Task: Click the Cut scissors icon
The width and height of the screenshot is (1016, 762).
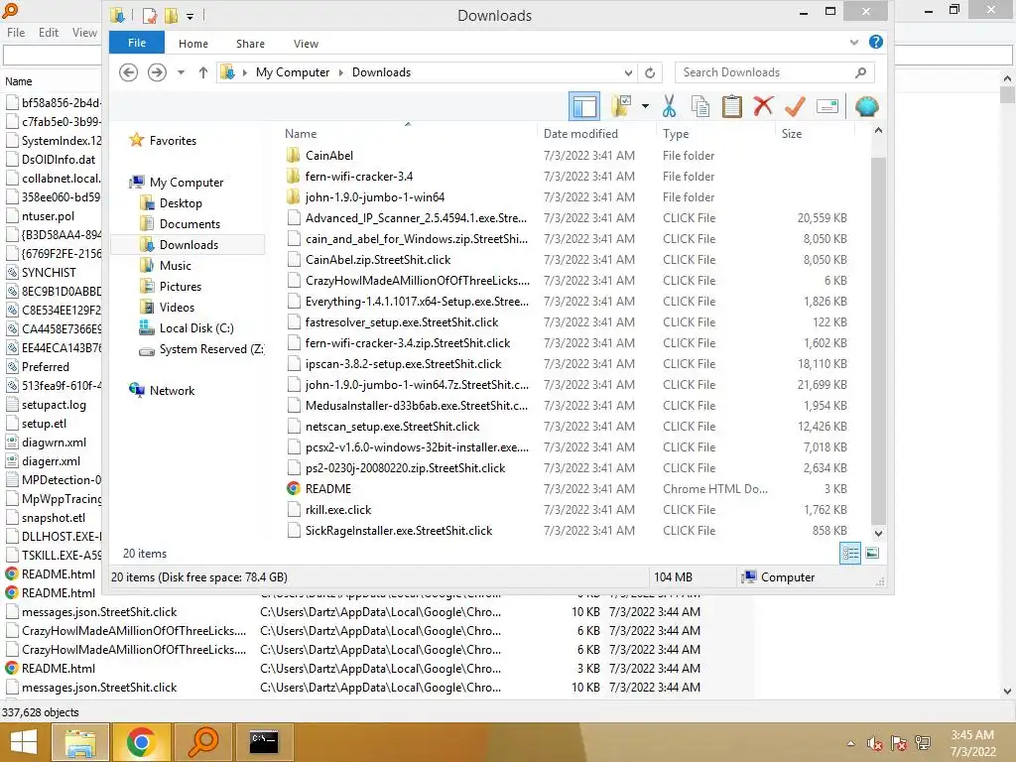Action: point(669,106)
